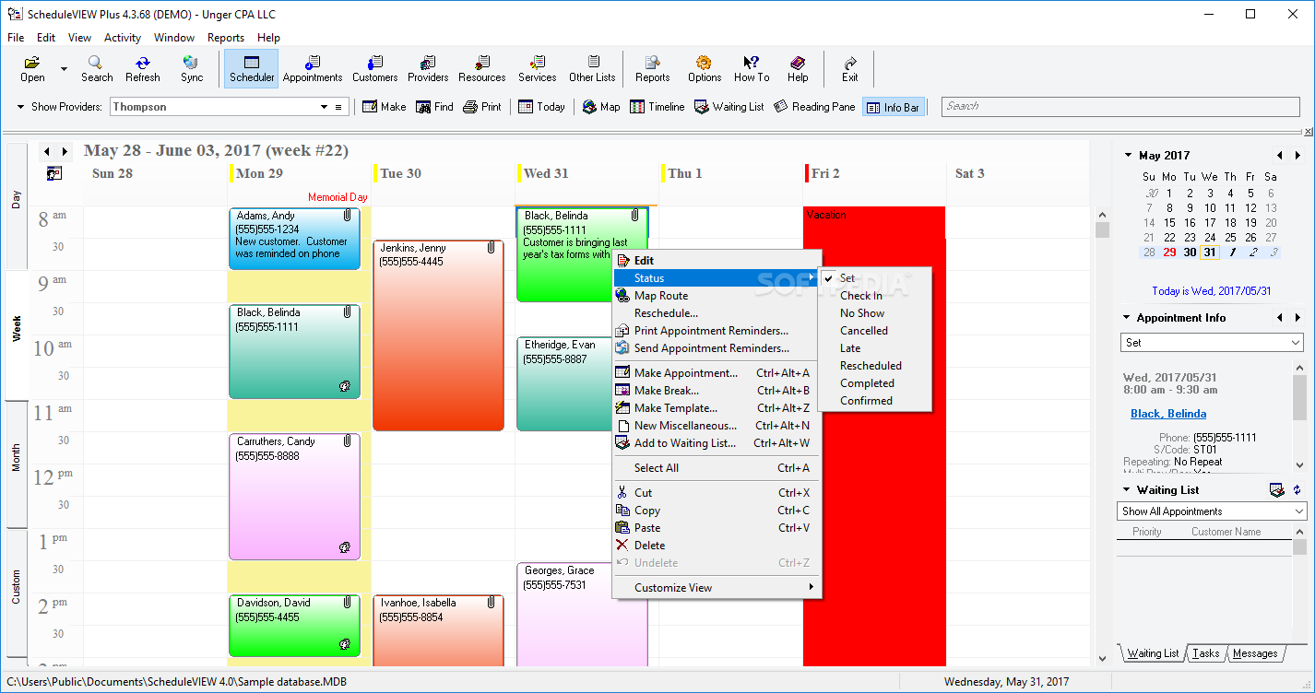This screenshot has width=1315, height=693.
Task: Collapse the May 2017 calendar section
Action: 1127,156
